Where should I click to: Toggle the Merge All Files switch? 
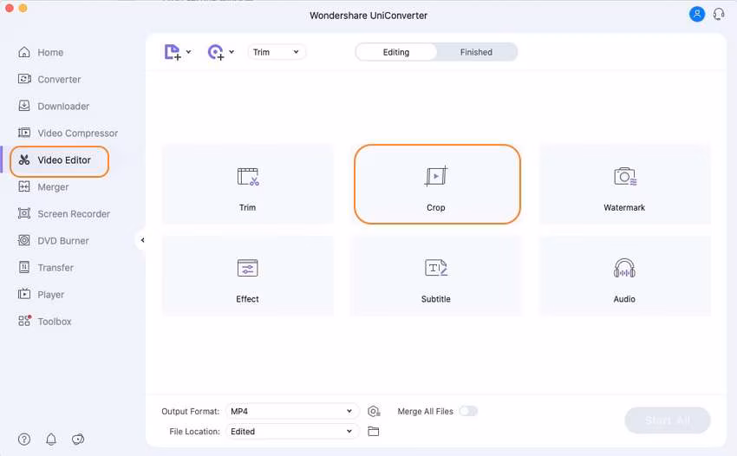(468, 411)
